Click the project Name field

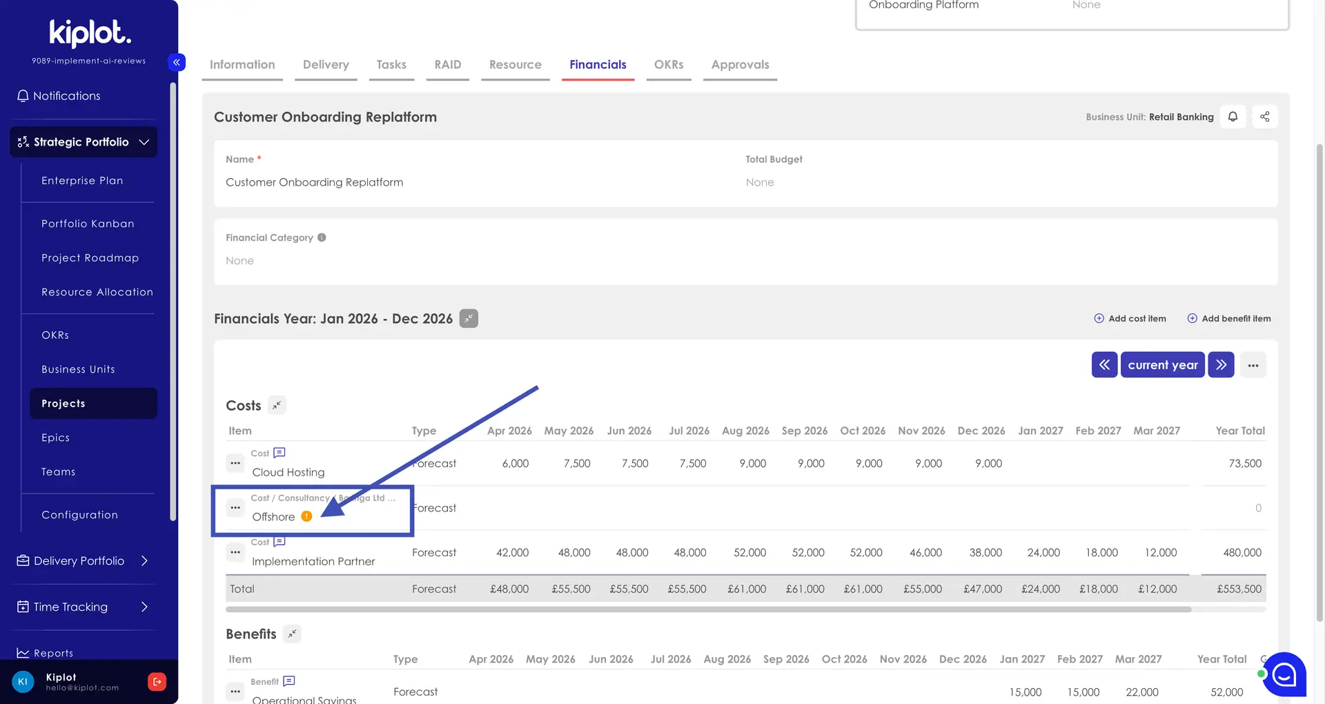480,182
